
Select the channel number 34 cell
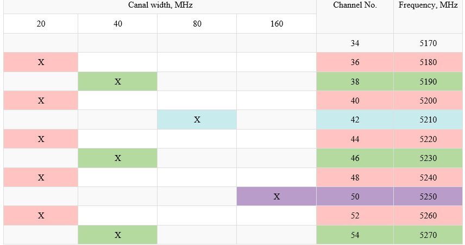click(x=355, y=43)
